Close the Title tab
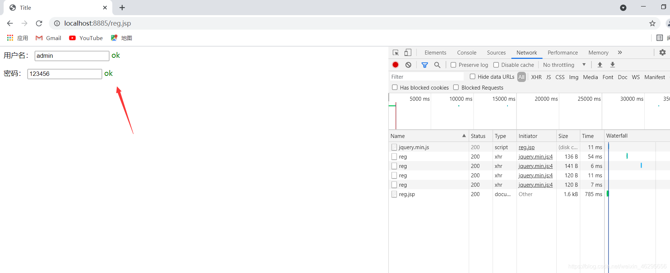Screen dimensions: 670x273 105,8
